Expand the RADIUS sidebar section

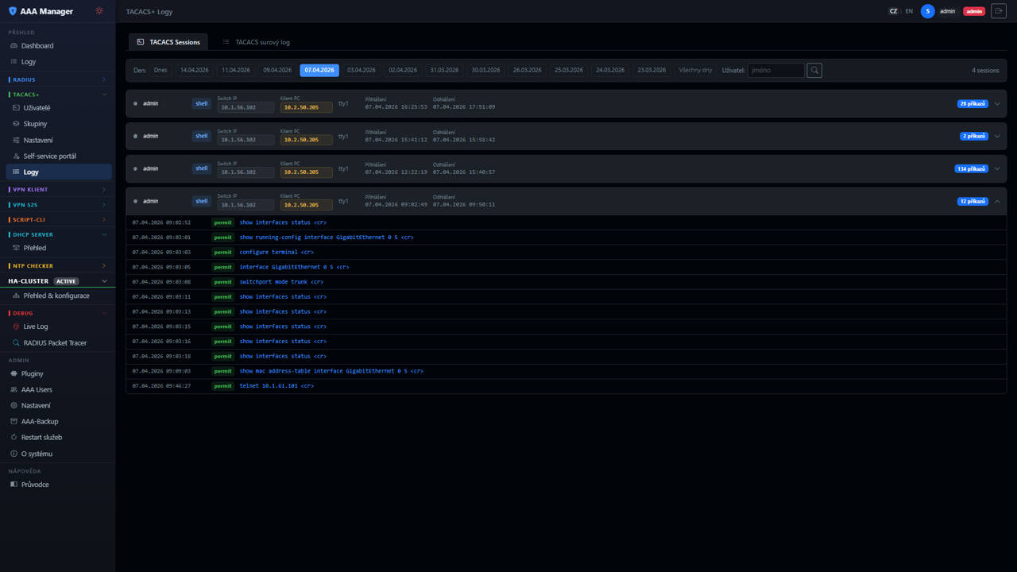click(57, 80)
